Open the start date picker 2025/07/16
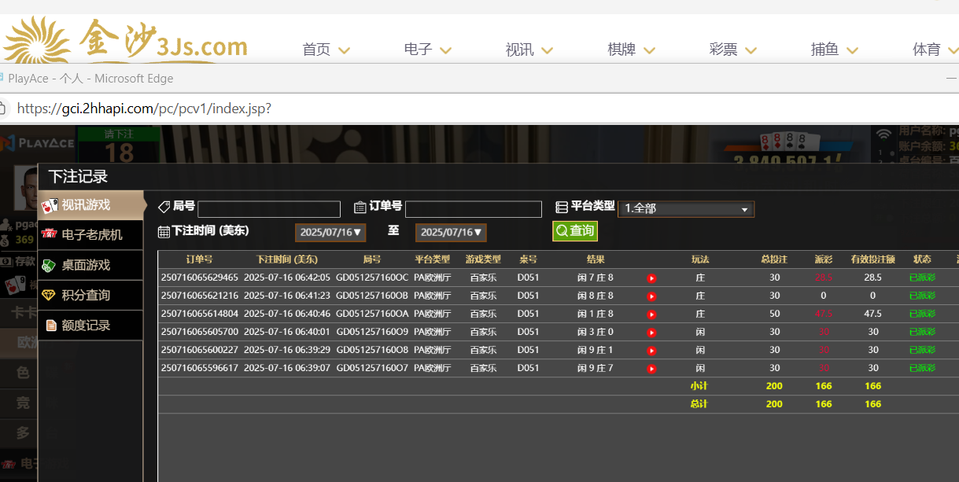959x482 pixels. 330,232
